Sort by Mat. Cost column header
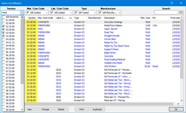This screenshot has width=186, height=113. point(142,18)
